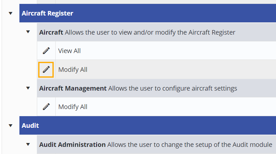Collapse the Aircraft Management group arrow

click(28, 88)
